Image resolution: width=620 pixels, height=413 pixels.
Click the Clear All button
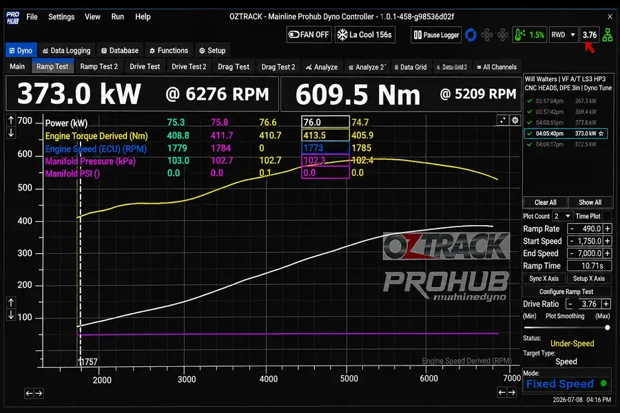tap(546, 202)
